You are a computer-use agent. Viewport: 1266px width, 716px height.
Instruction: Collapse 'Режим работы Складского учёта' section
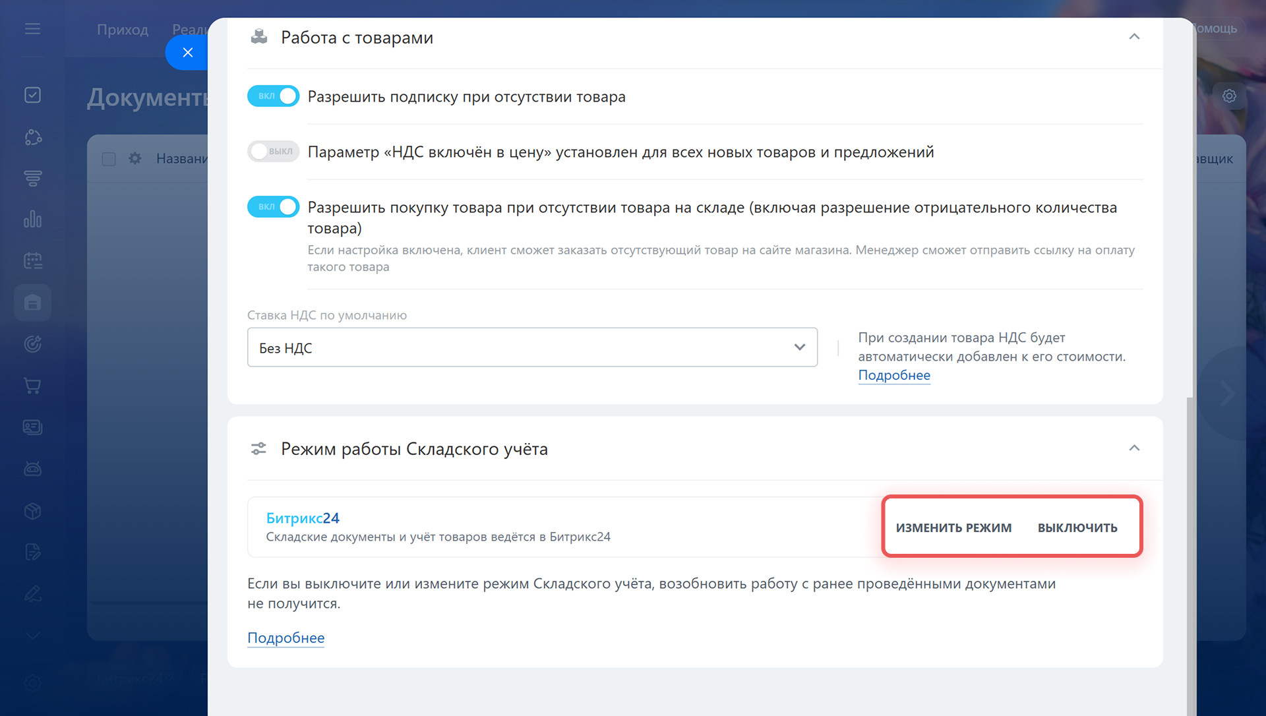click(1134, 448)
